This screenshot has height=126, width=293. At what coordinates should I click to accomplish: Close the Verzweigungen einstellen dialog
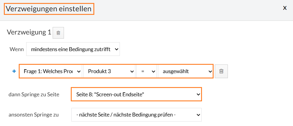[x=285, y=8]
